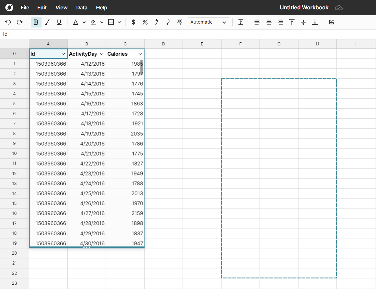Click the Redo arrow icon
This screenshot has width=376, height=289.
pos(20,22)
